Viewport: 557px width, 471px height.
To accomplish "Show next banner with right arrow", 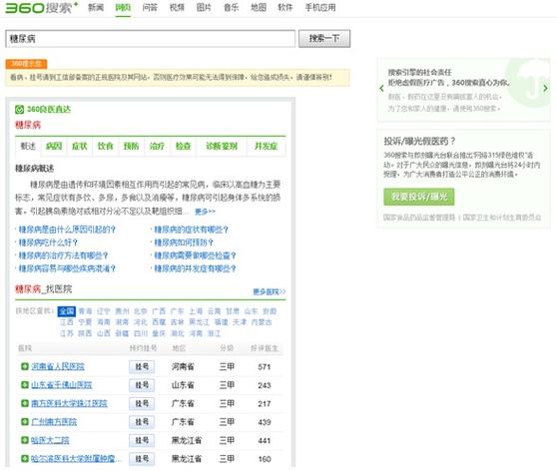I will tap(545, 88).
